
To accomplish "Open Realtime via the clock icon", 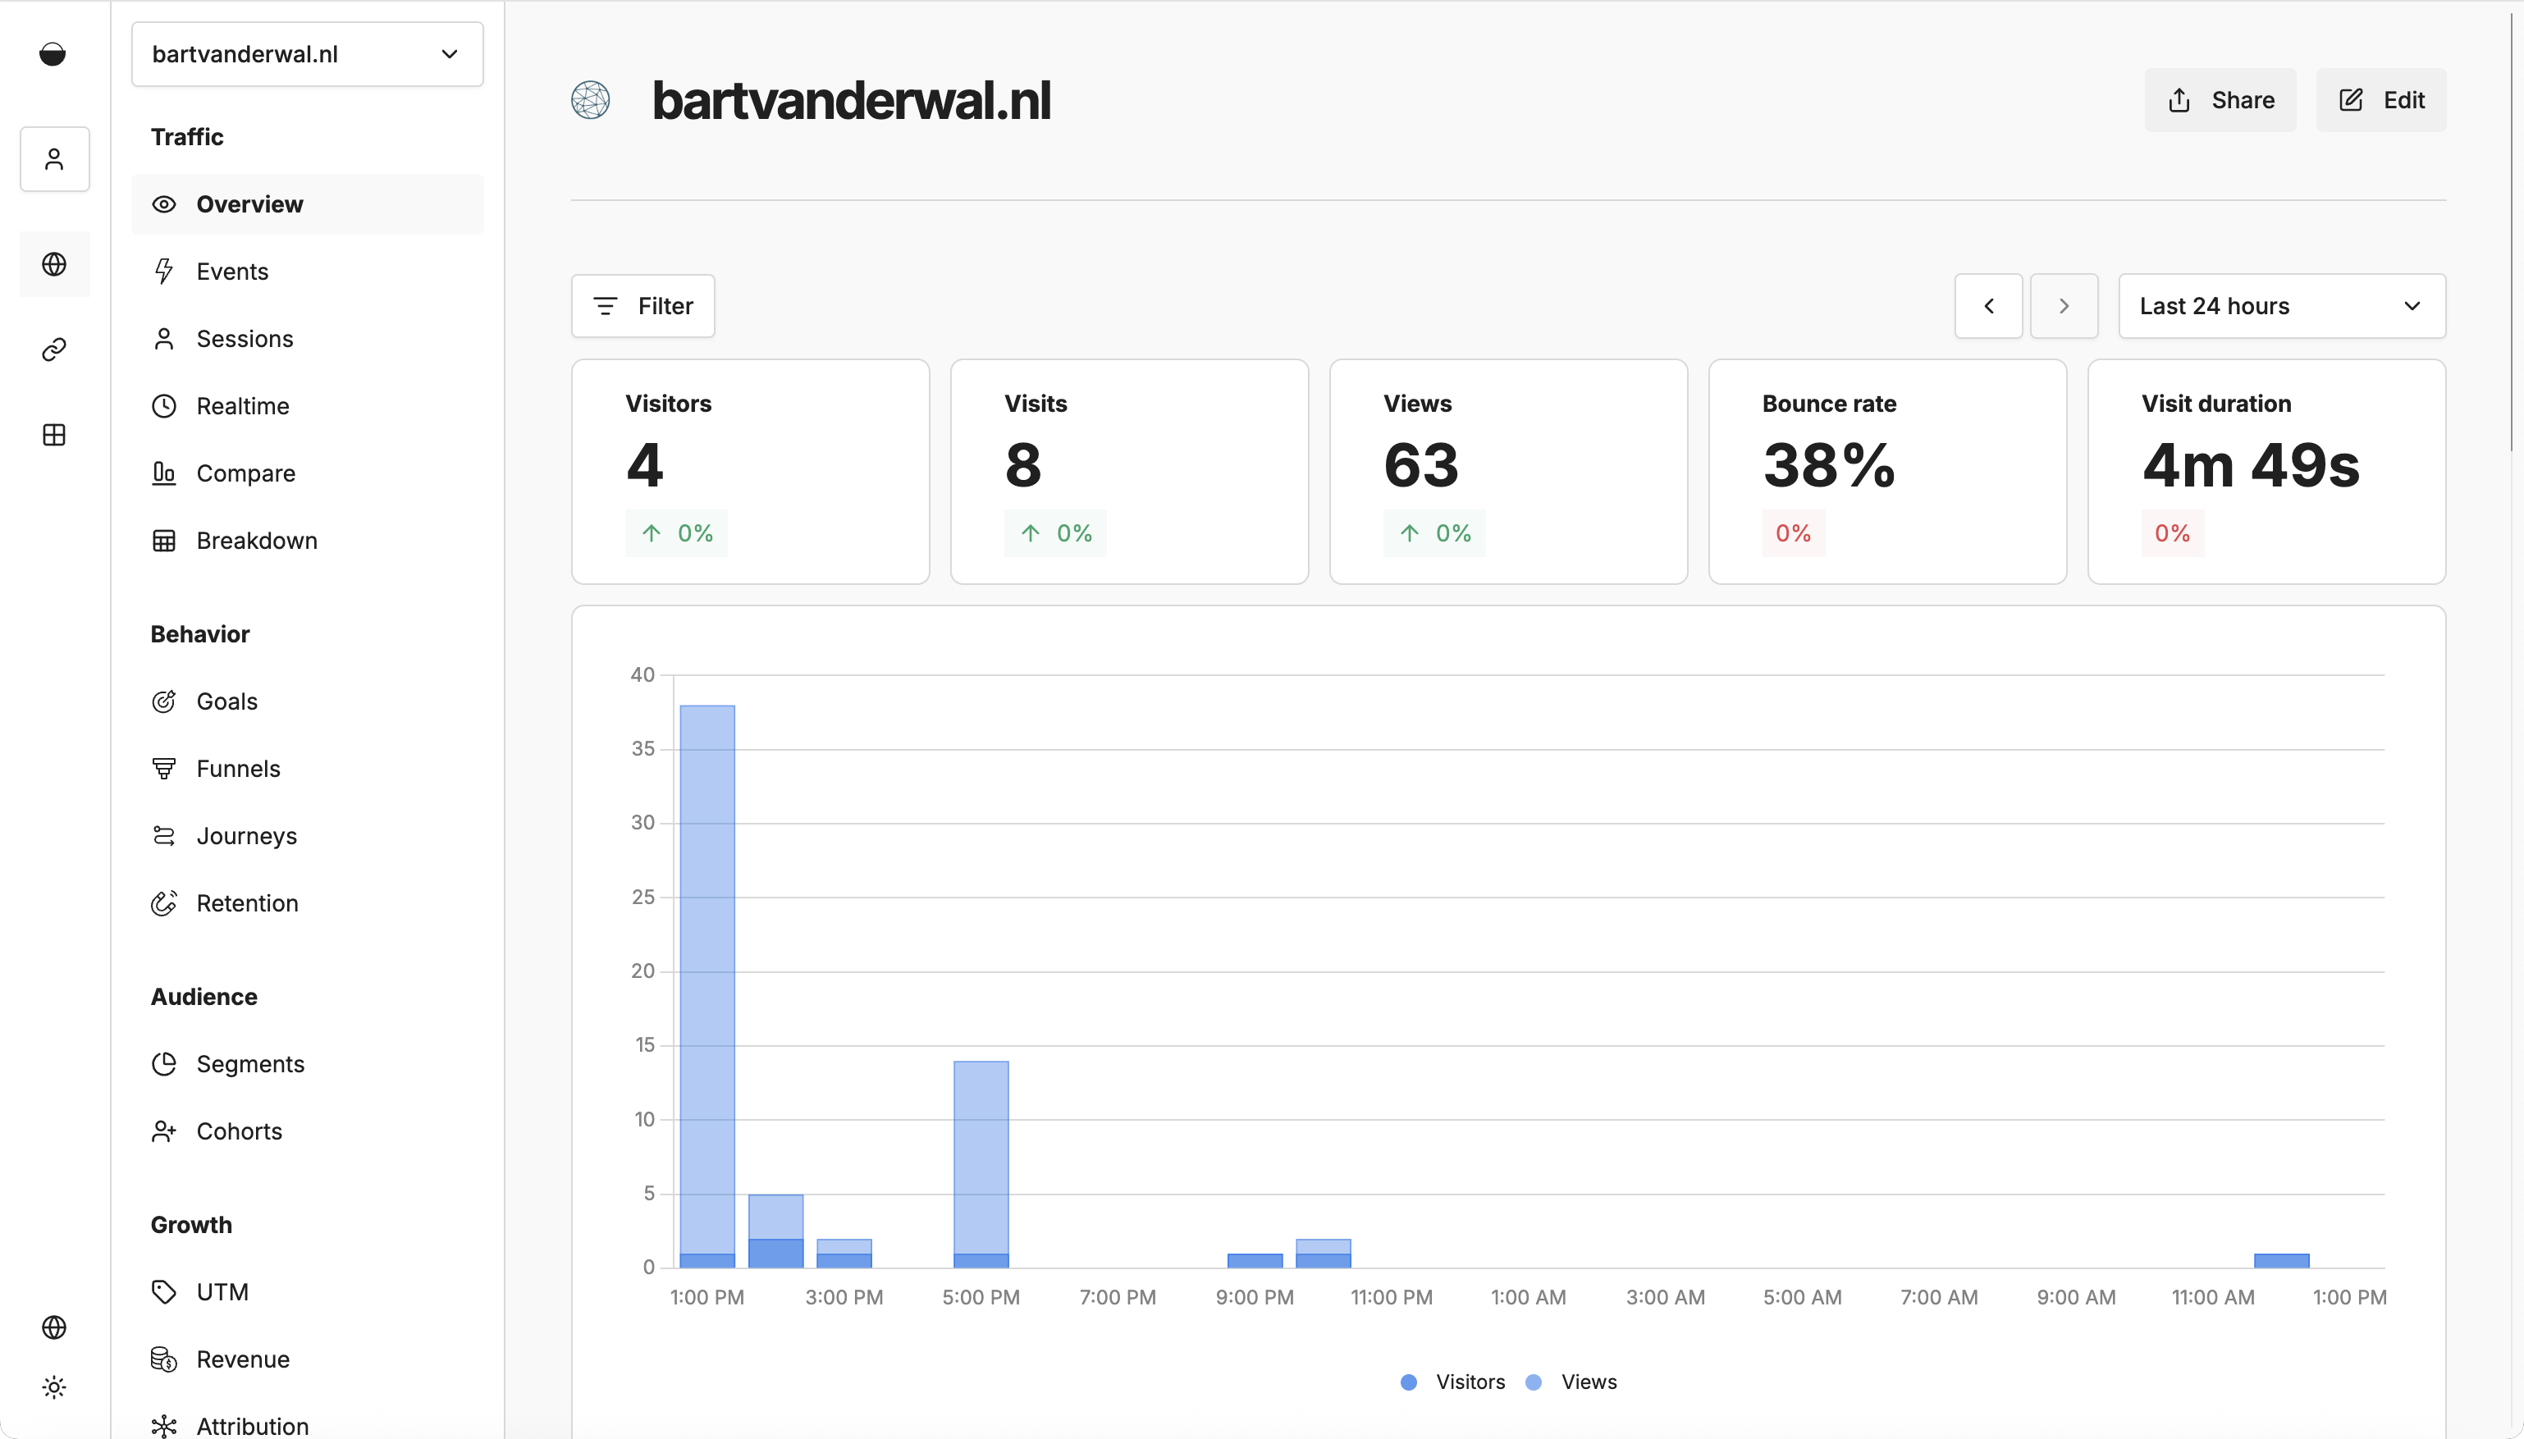I will coord(164,405).
